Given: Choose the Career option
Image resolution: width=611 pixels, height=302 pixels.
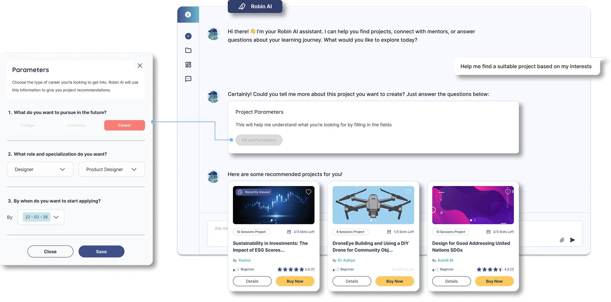Looking at the screenshot, I should pos(124,125).
